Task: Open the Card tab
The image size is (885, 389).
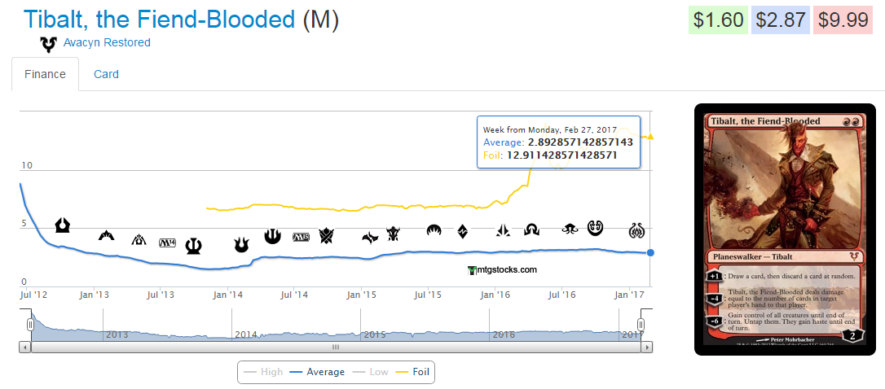Action: [106, 74]
